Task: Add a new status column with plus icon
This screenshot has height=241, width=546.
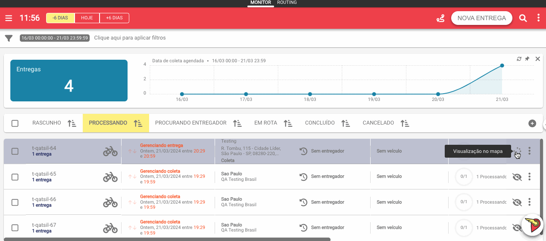Action: pyautogui.click(x=532, y=123)
